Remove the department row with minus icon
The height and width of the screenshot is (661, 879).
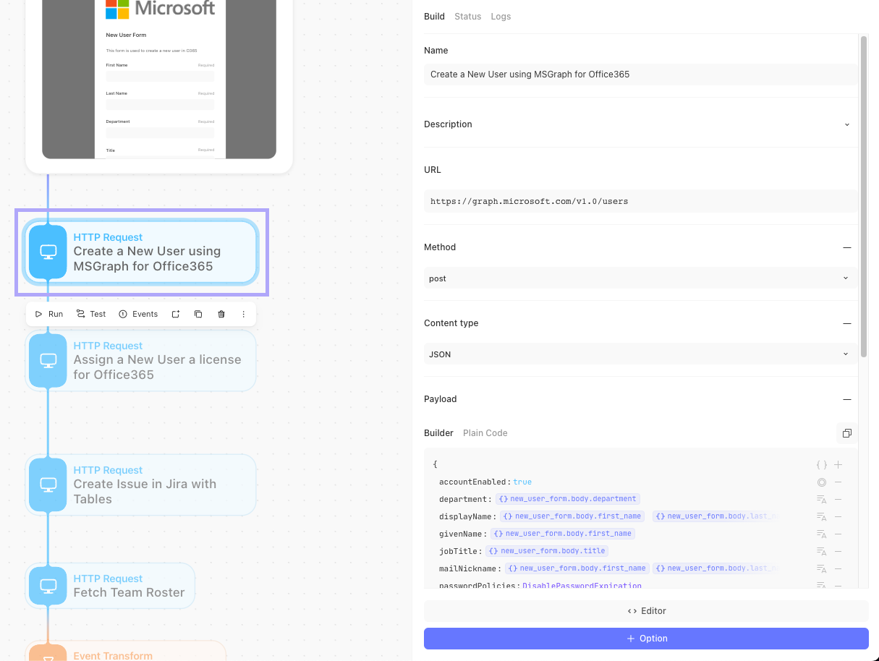tap(838, 499)
